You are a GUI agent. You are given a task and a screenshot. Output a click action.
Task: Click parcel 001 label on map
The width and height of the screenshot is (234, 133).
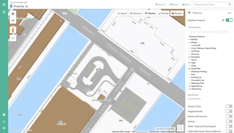(x=98, y=70)
